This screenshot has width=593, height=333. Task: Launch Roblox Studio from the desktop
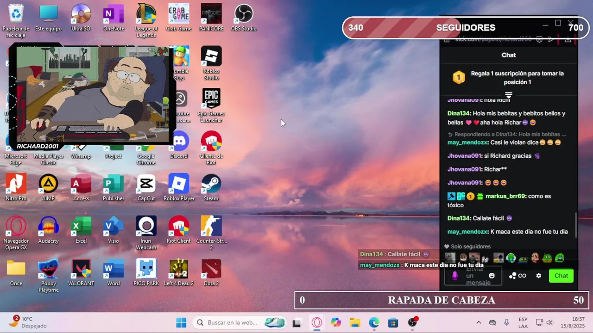[x=211, y=63]
